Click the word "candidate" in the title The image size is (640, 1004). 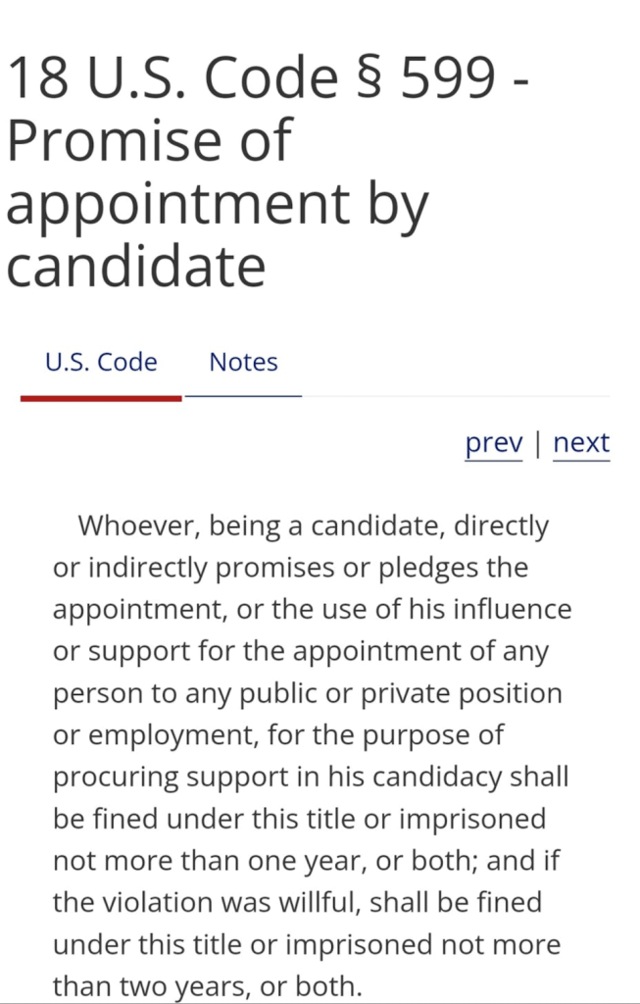(x=136, y=265)
